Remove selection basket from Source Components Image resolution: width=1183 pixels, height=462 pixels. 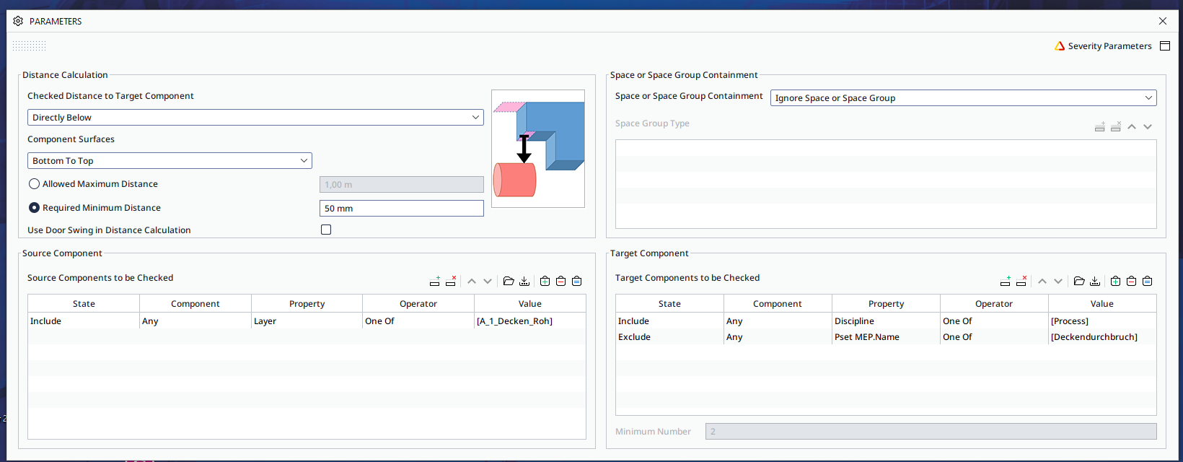(x=560, y=281)
